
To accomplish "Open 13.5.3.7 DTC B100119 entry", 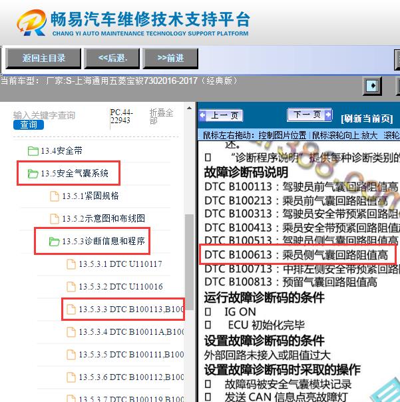I will [x=131, y=399].
